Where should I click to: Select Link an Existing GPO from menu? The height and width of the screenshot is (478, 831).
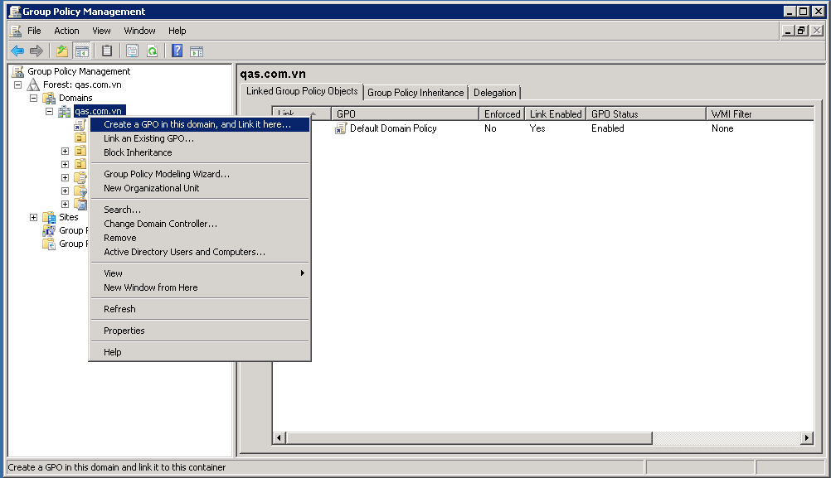coord(148,138)
